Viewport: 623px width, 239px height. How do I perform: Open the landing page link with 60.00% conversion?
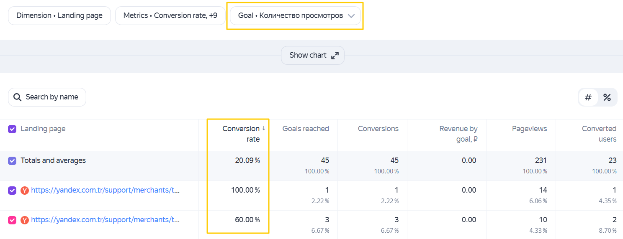coord(105,220)
